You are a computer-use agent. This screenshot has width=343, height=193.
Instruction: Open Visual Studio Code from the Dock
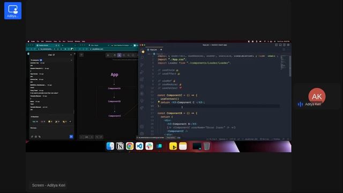point(139,146)
